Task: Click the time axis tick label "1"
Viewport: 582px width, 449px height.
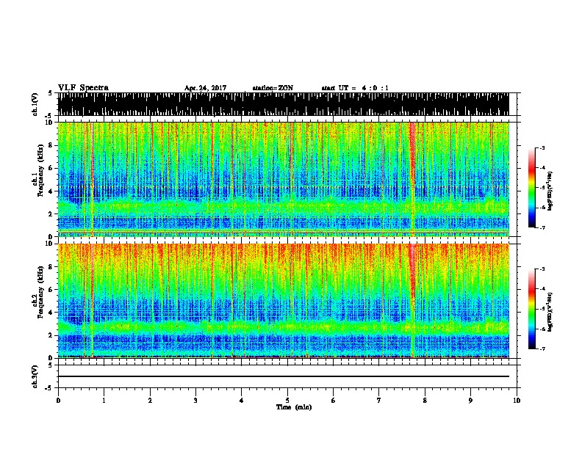Action: tap(104, 401)
